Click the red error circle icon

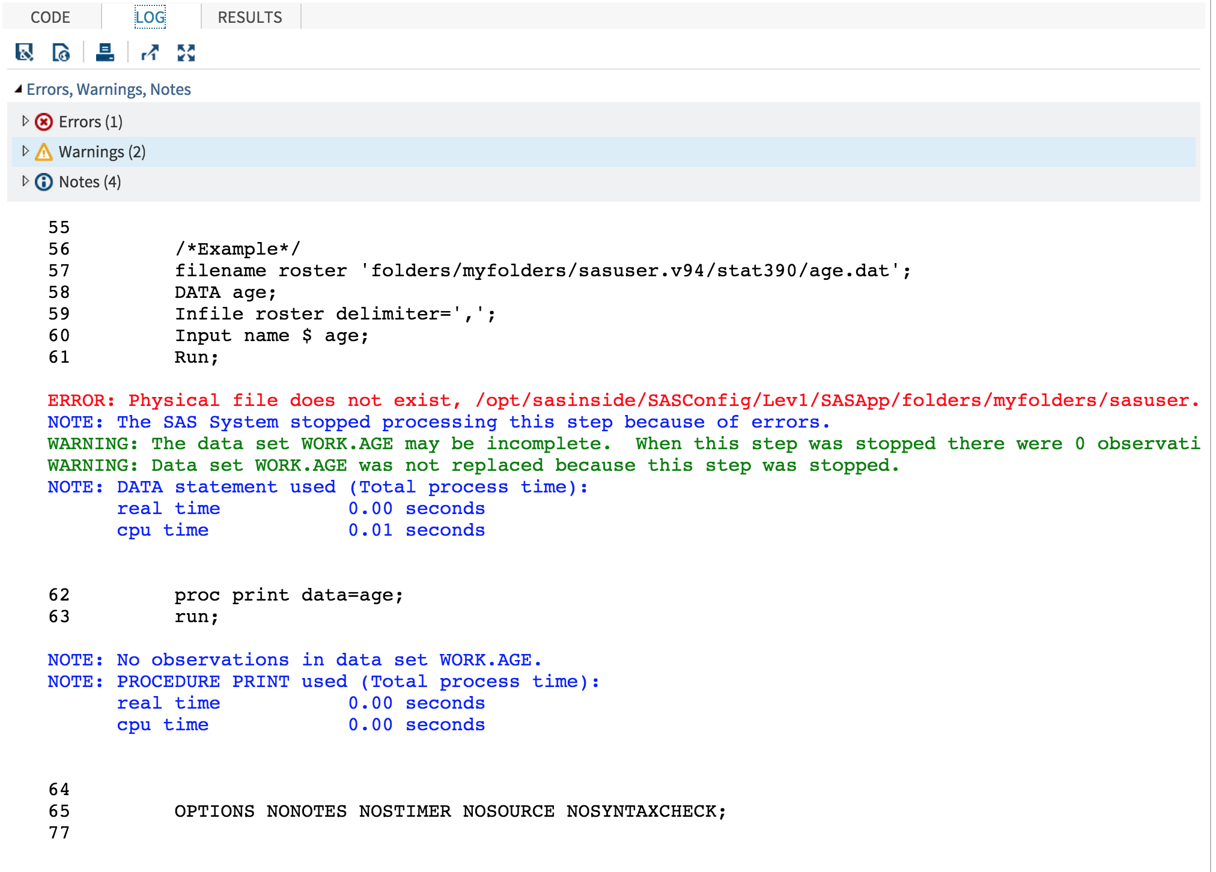tap(44, 122)
